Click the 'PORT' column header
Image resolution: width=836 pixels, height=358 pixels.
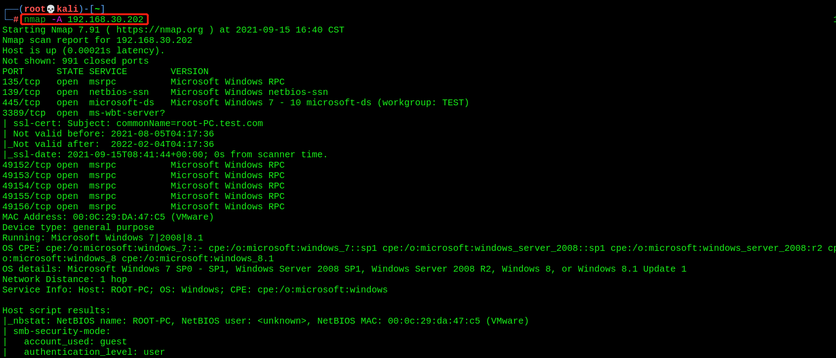[x=13, y=71]
